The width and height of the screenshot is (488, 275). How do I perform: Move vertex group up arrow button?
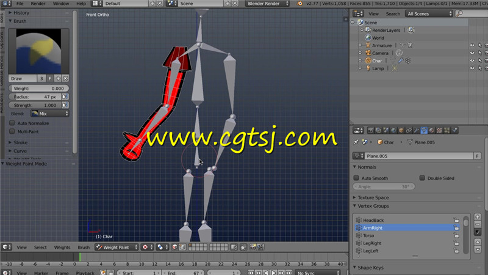[x=478, y=242]
